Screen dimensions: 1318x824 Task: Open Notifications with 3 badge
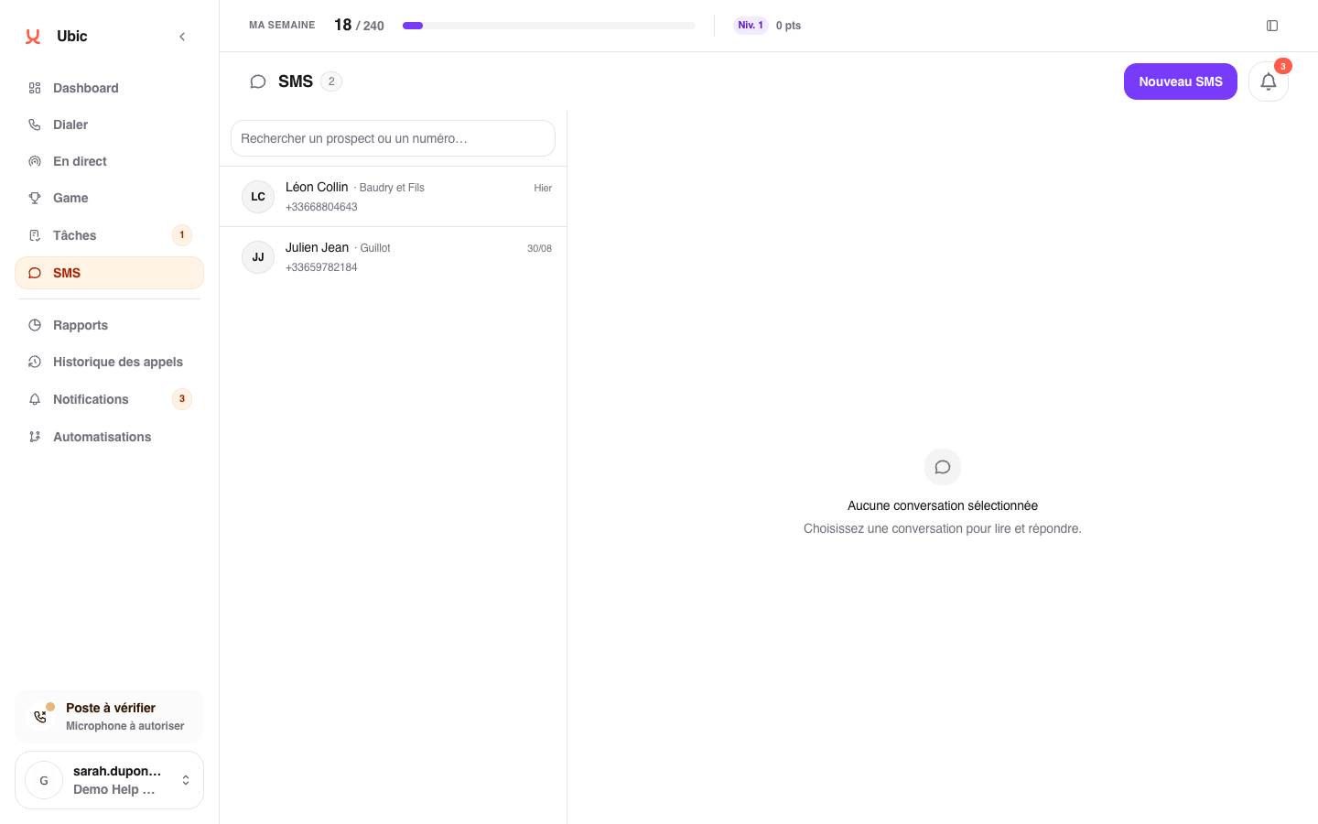pos(109,399)
